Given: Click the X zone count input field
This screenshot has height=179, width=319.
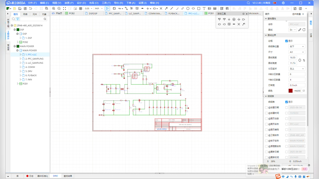Looking at the screenshot, I should tap(297, 74).
